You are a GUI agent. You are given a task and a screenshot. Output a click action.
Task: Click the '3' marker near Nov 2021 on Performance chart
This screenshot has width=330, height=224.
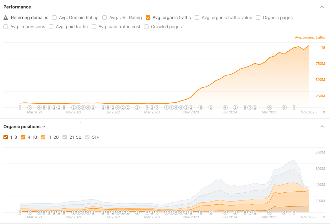(73, 107)
